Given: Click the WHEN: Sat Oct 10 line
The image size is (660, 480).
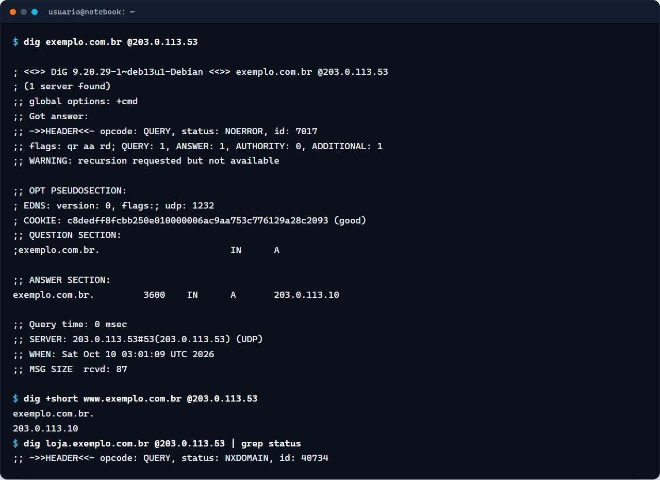Looking at the screenshot, I should coord(113,354).
